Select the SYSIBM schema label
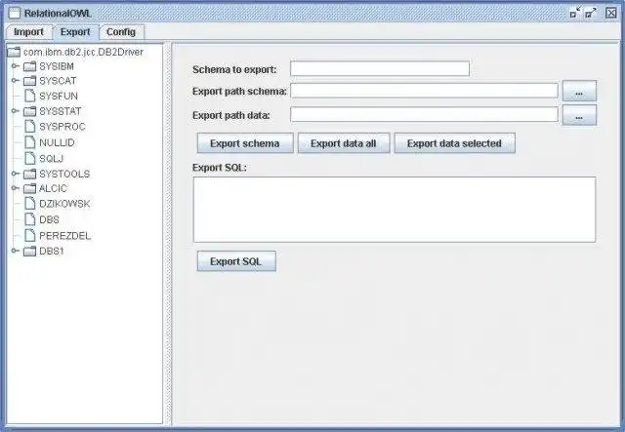The width and height of the screenshot is (625, 432). tap(57, 66)
